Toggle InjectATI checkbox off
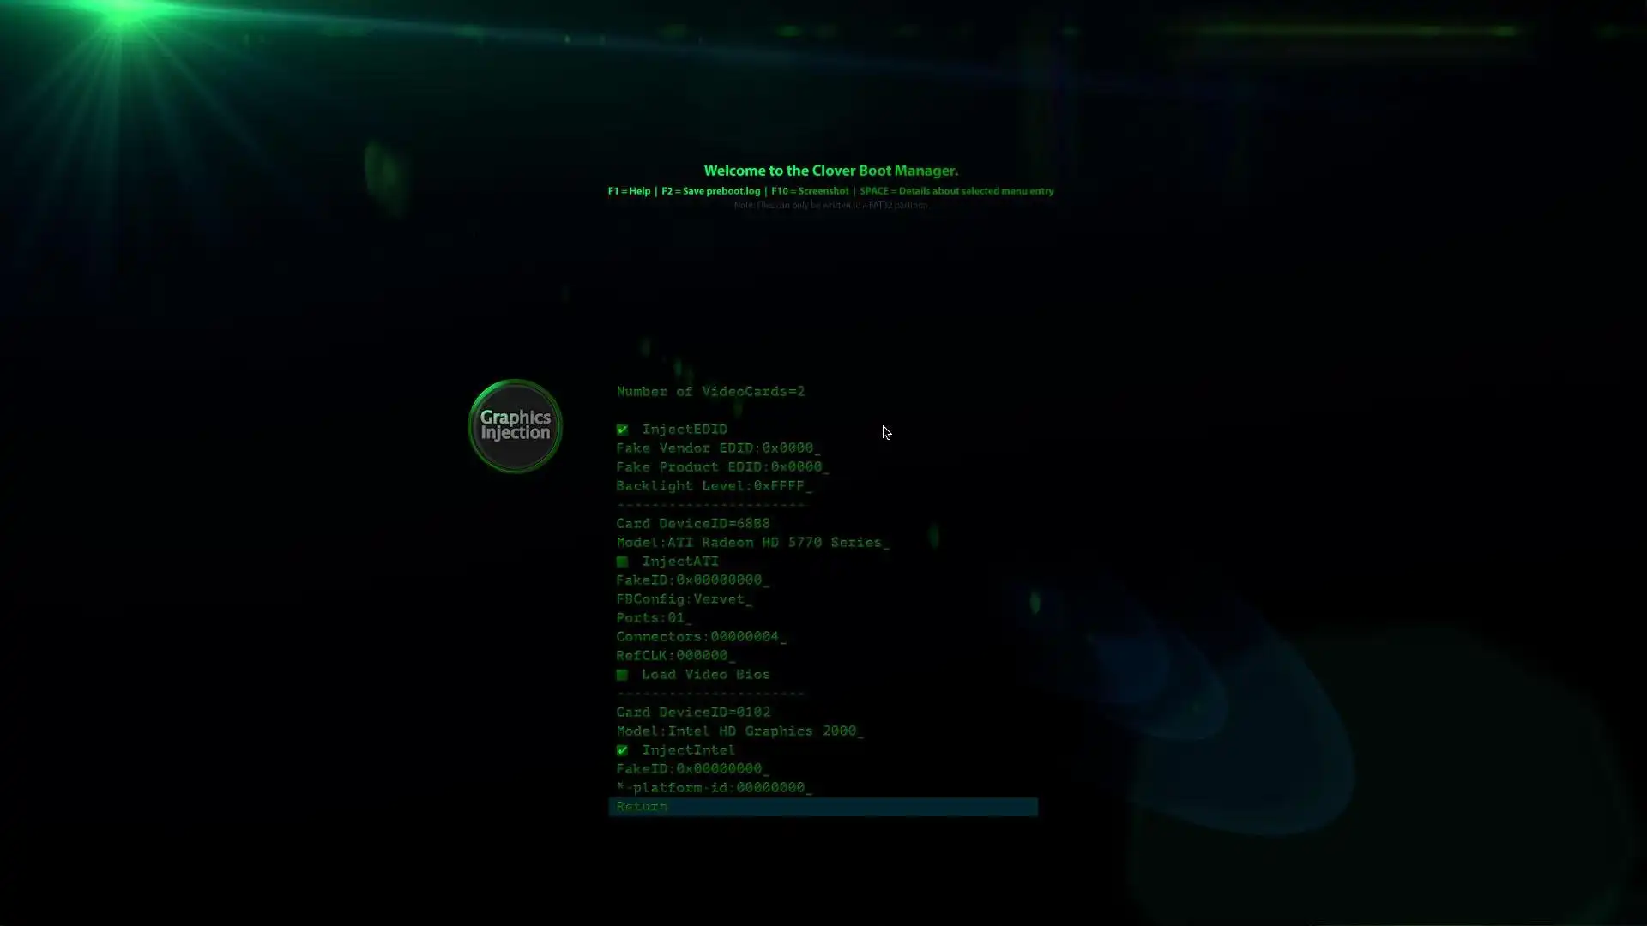The image size is (1647, 926). point(622,561)
